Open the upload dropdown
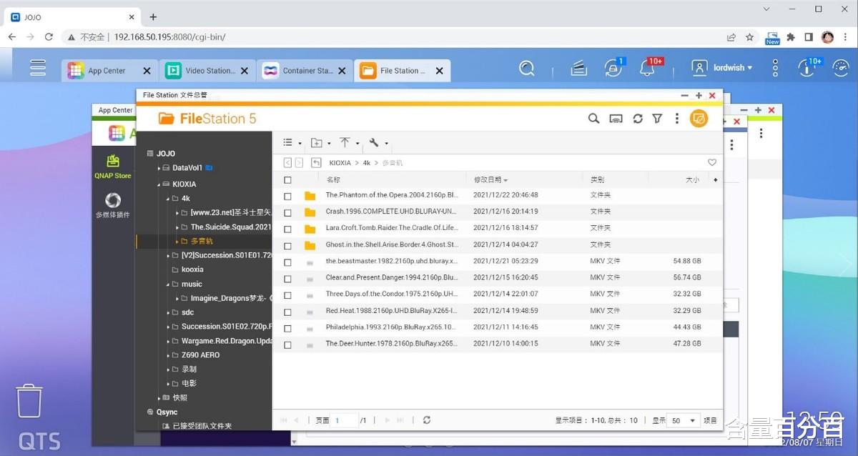The width and height of the screenshot is (858, 456). [349, 143]
